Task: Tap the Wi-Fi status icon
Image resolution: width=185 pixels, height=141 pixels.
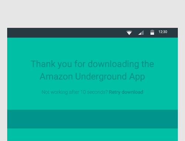Action: (129, 32)
